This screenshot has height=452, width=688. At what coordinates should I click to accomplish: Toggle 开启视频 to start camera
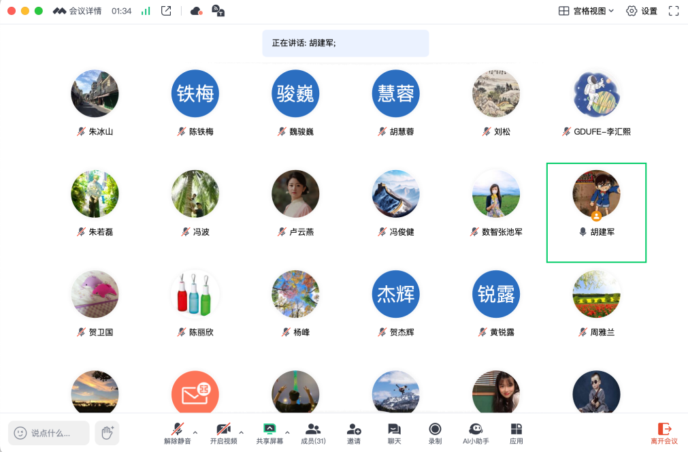click(x=223, y=433)
